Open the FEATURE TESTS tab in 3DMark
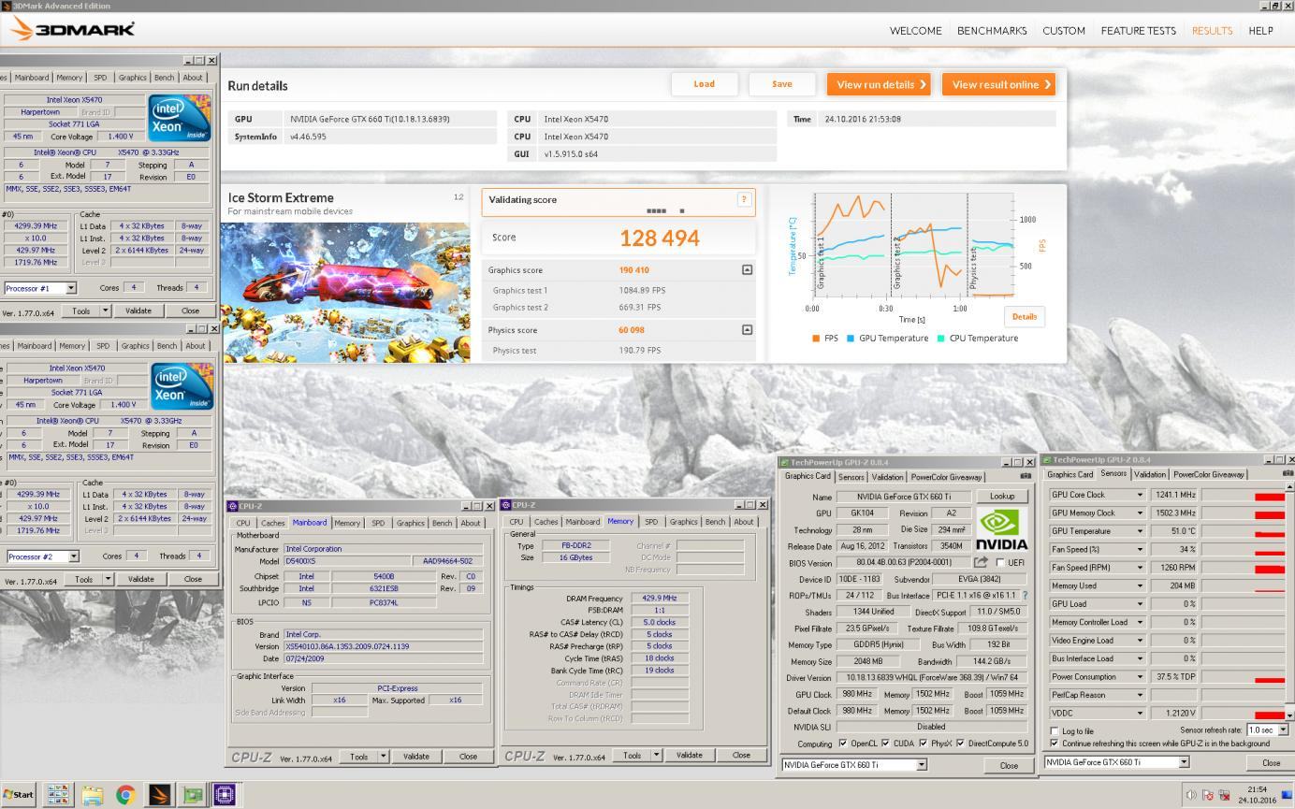The image size is (1295, 809). 1138,31
